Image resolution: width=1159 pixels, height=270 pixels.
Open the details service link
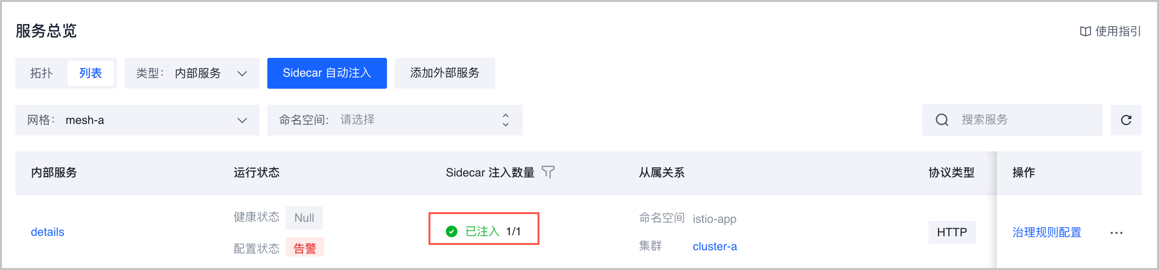(x=47, y=232)
